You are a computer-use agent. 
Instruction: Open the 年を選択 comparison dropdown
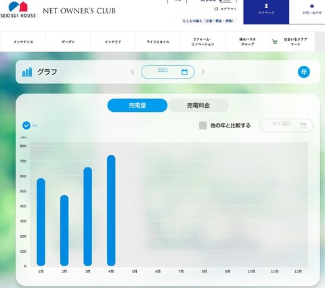[x=286, y=125]
